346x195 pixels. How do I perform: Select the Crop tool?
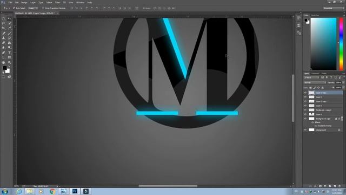[x=4, y=28]
